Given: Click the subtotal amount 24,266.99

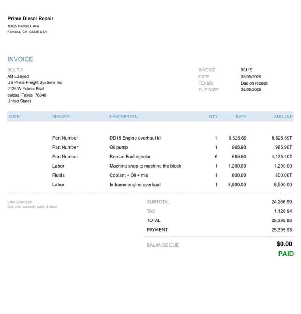Looking at the screenshot, I should click(281, 202).
